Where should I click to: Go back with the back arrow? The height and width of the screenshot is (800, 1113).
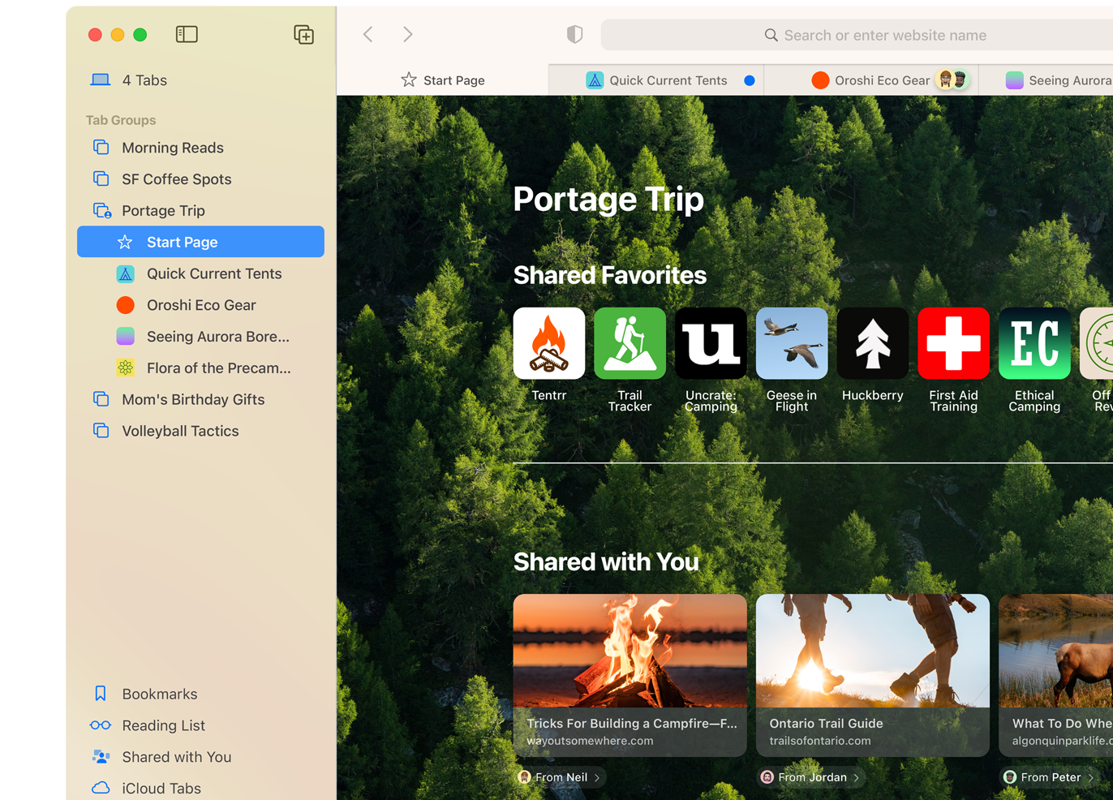click(368, 34)
